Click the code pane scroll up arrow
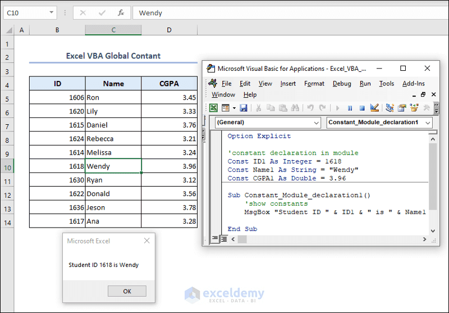Image resolution: width=449 pixels, height=313 pixels. point(433,139)
